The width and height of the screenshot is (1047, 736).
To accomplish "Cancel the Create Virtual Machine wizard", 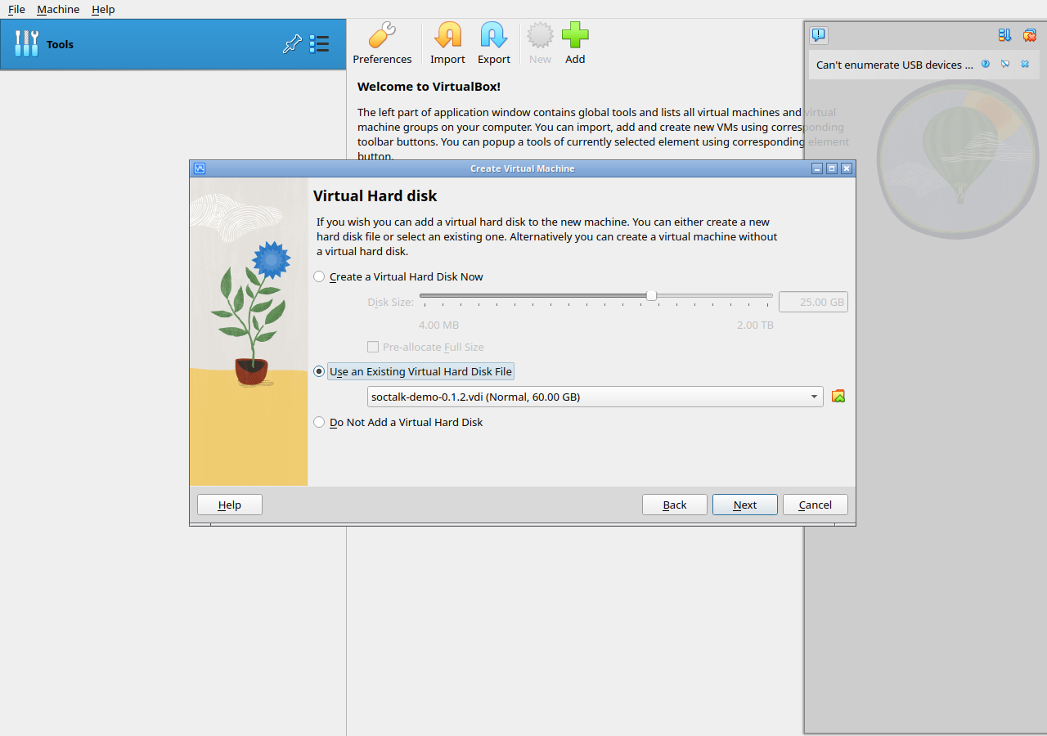I will click(x=816, y=505).
